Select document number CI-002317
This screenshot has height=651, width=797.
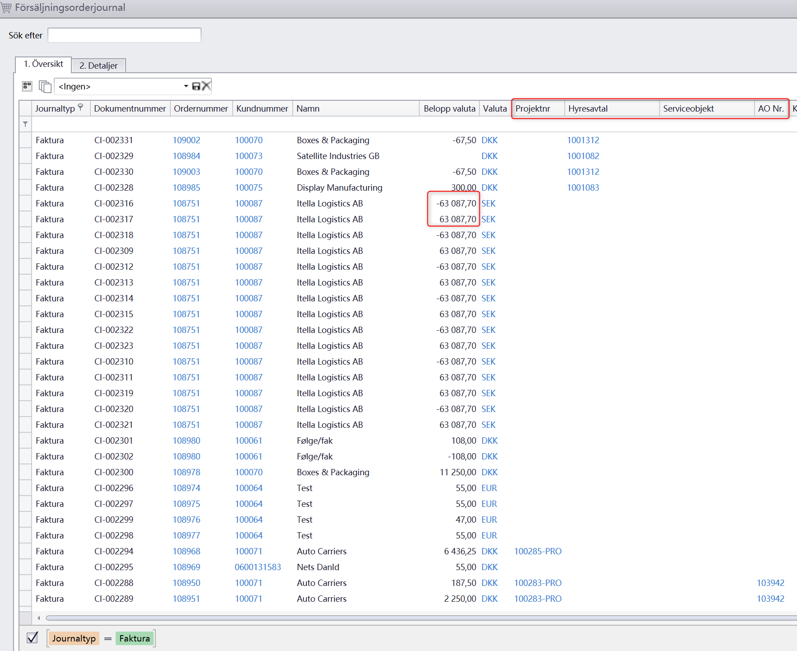click(114, 219)
